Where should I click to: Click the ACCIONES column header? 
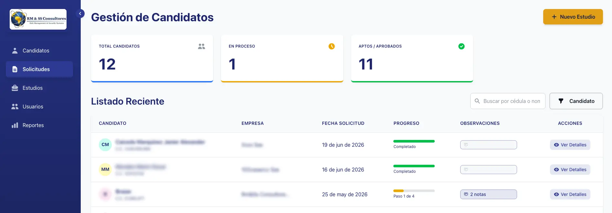click(x=570, y=123)
